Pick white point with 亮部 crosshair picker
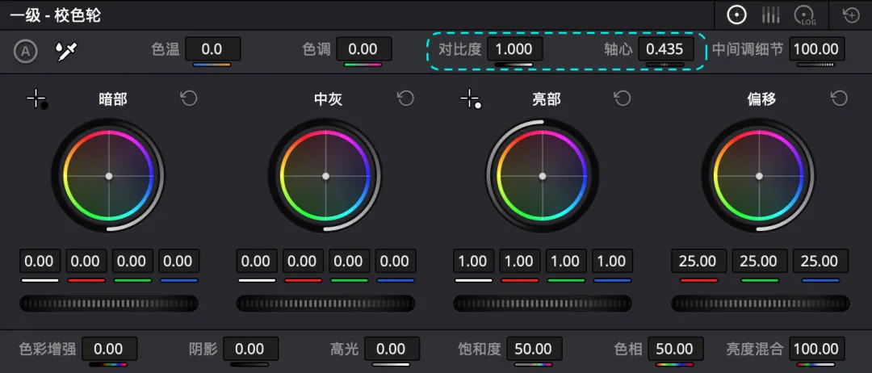Image resolution: width=872 pixels, height=373 pixels. pyautogui.click(x=470, y=99)
